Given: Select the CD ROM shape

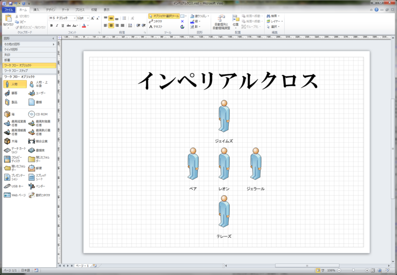Looking at the screenshot, I should [38, 114].
